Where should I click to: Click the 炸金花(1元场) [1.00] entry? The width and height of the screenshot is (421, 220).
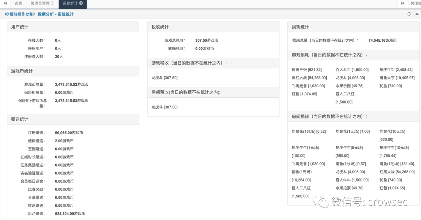pyautogui.click(x=352, y=132)
